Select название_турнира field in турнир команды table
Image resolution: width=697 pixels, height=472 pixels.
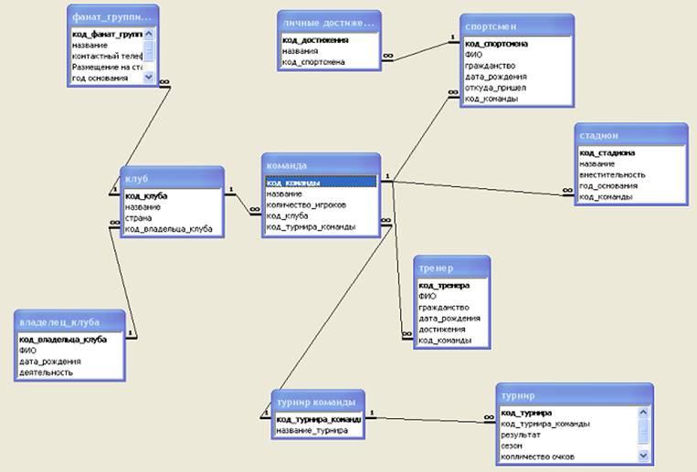(x=312, y=430)
